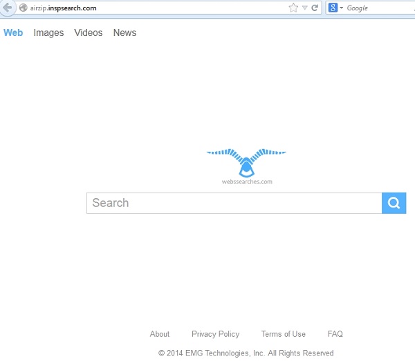The height and width of the screenshot is (361, 415).
Task: Click the browser Back arrow button
Action: (x=7, y=8)
